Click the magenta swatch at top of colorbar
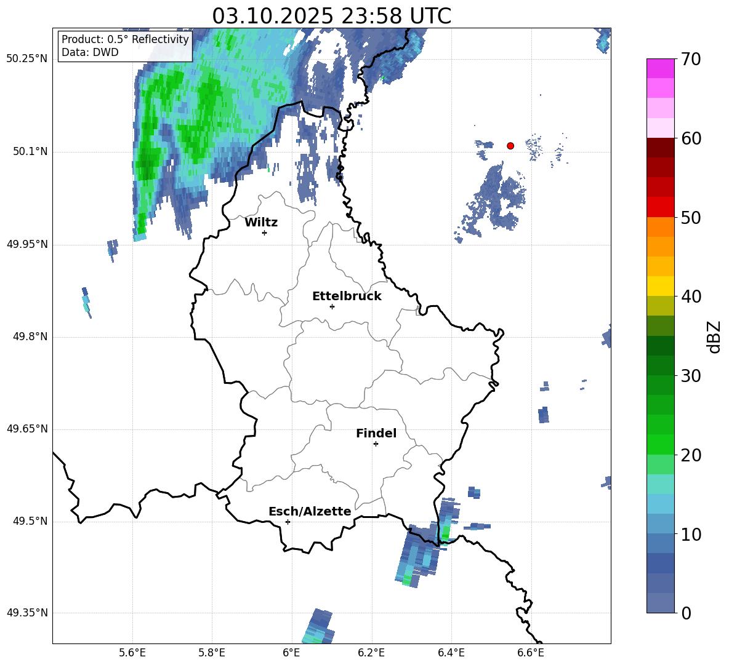The height and width of the screenshot is (665, 729). point(660,69)
